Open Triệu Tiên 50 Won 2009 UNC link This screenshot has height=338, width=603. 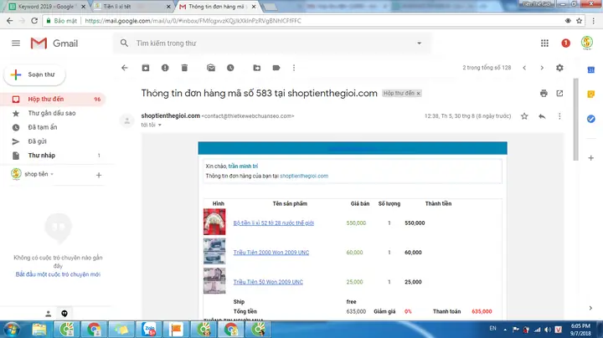point(268,282)
